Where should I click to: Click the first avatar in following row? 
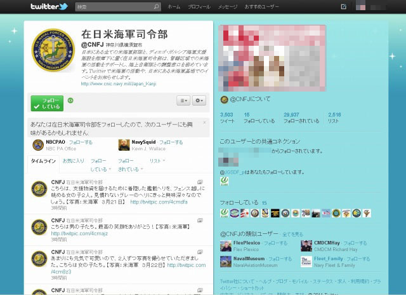224,213
